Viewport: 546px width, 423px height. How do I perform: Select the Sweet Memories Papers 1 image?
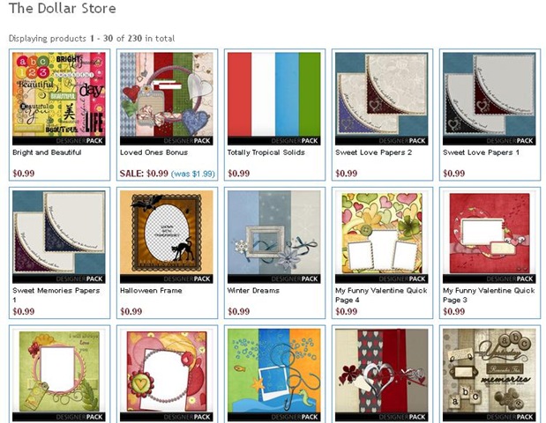click(x=59, y=236)
